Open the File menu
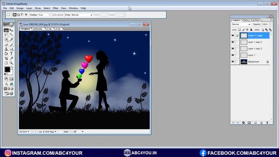Viewport: 279px width, 157px height. pos(5,8)
